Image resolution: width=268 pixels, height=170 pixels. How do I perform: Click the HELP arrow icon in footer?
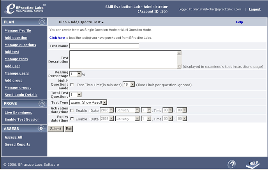point(253,164)
